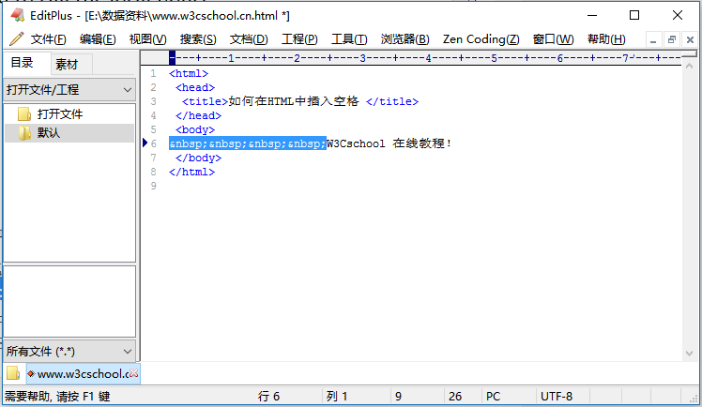This screenshot has height=407, width=702.
Task: Restore the inner document window
Action: coord(672,39)
